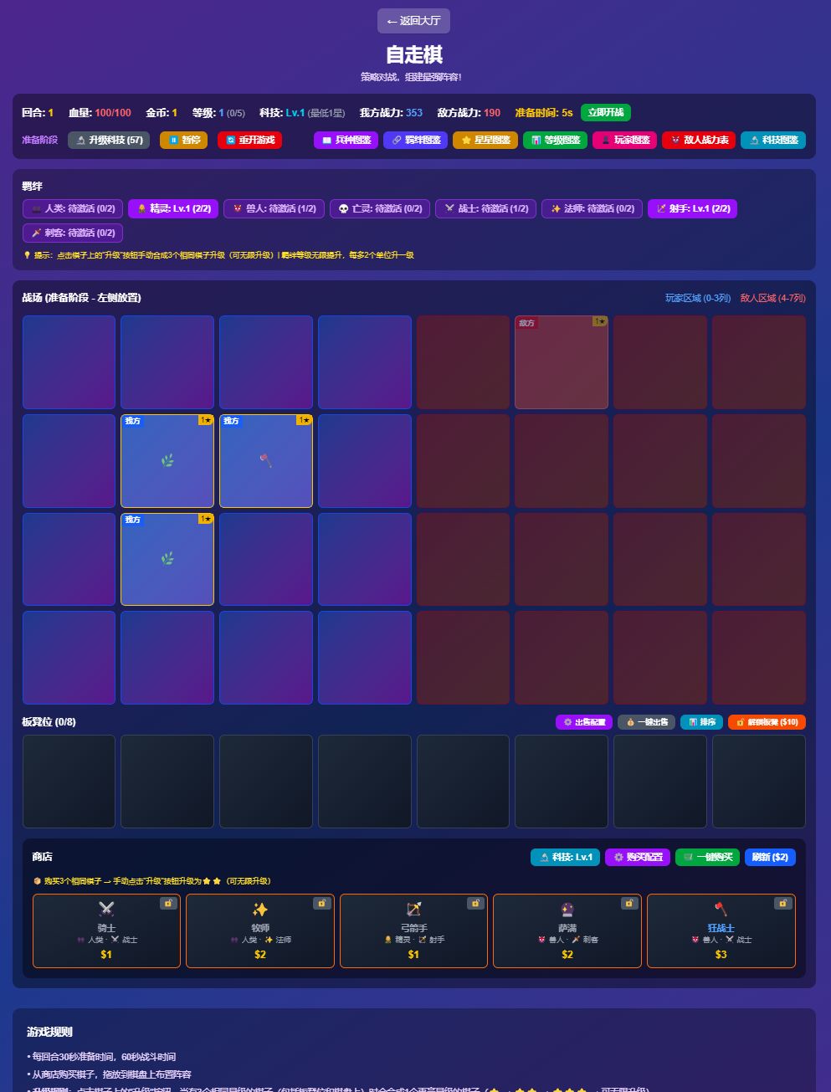
Task: Toggle the lock on the 狂战士 card
Action: point(783,904)
